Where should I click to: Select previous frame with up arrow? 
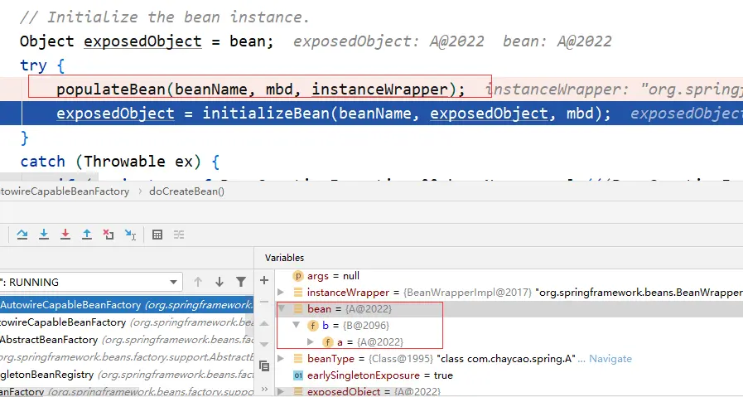(198, 283)
